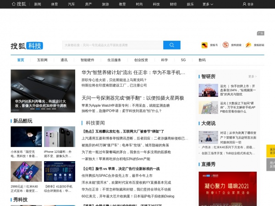275x206 pixels.
Task: Select the 生活服务 tab
Action: click(x=114, y=60)
